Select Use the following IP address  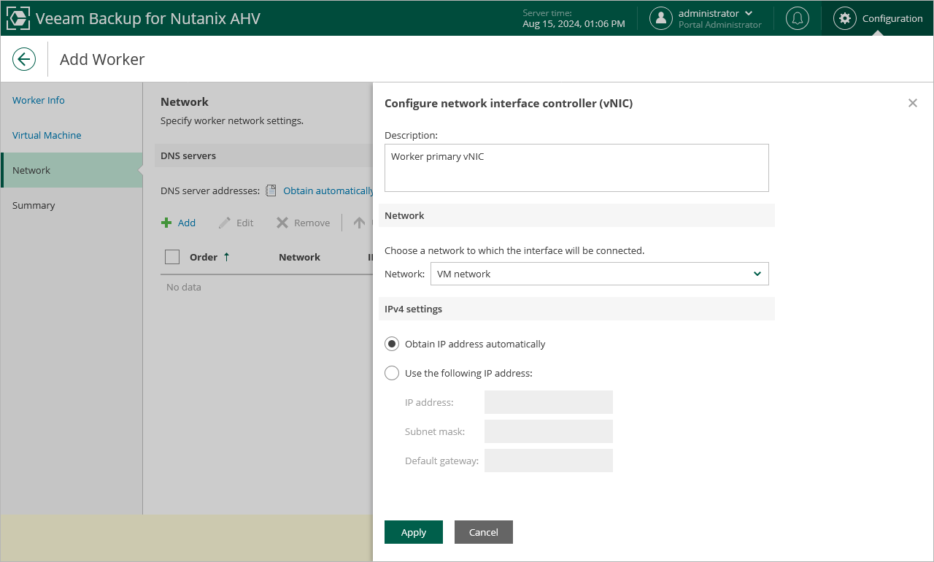point(392,373)
